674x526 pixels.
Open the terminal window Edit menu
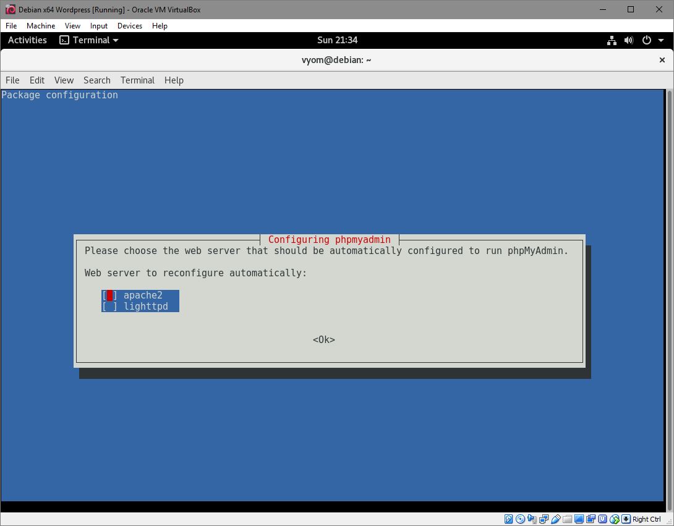(x=37, y=80)
